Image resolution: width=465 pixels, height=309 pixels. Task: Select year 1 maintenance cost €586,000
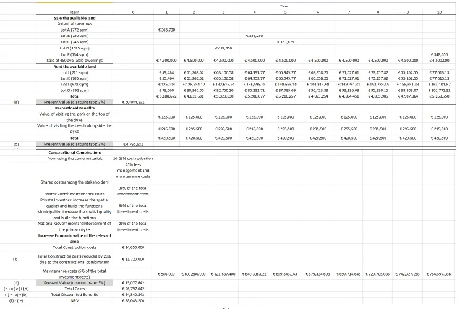point(167,274)
